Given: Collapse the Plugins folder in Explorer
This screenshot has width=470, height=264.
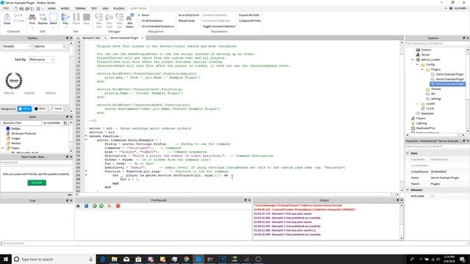Looking at the screenshot, I should [x=422, y=70].
